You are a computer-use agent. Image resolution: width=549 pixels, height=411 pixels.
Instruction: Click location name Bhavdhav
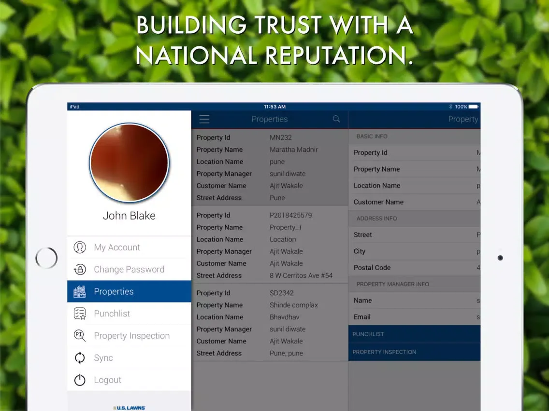284,317
